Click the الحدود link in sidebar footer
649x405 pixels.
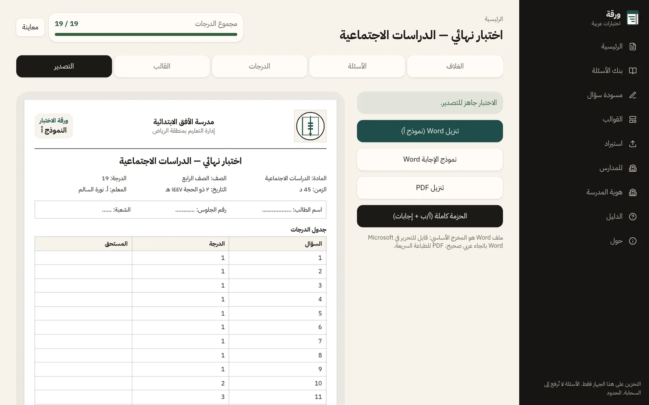[x=614, y=393]
